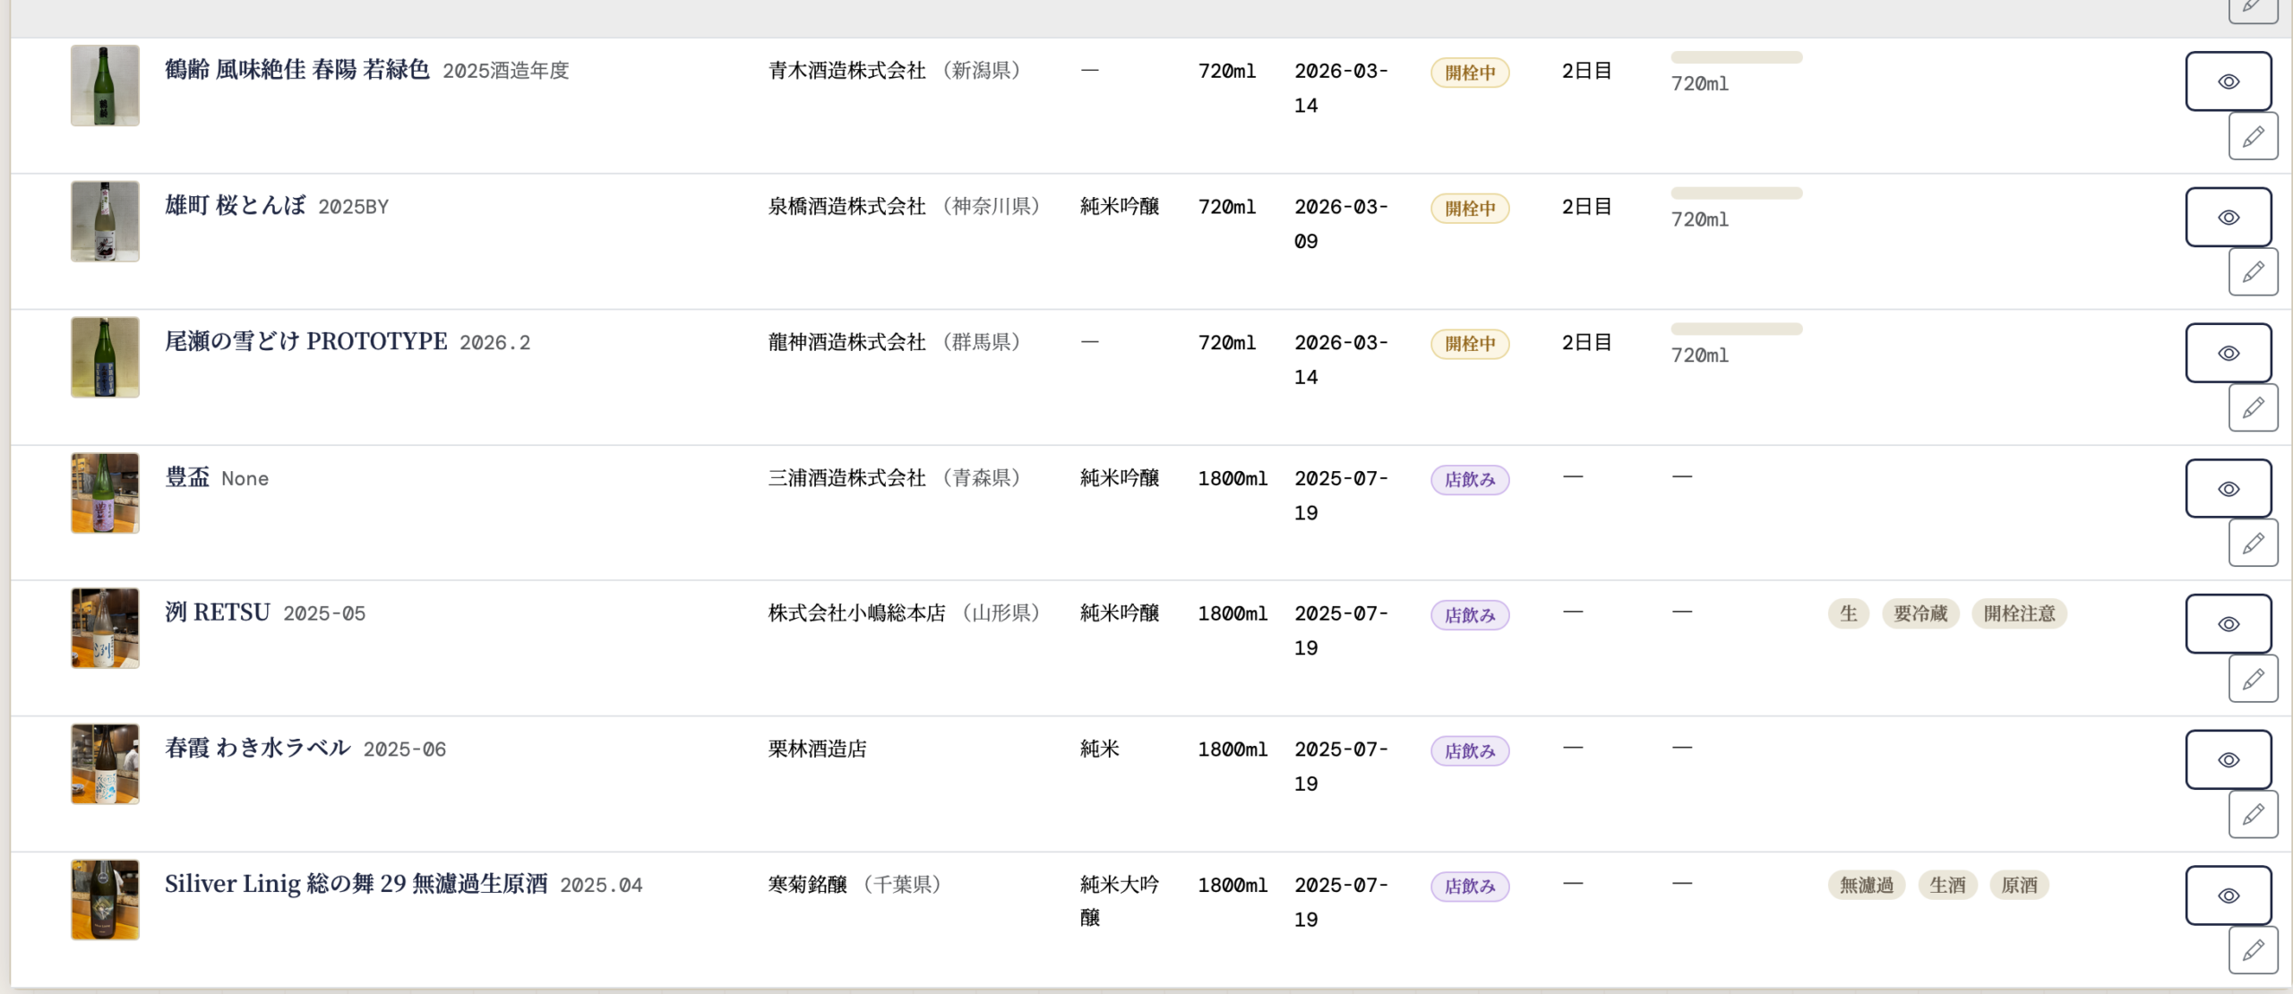The width and height of the screenshot is (2293, 994).
Task: View 尾瀬の雪どけ PROTOTYPE using its eye icon
Action: [x=2228, y=354]
